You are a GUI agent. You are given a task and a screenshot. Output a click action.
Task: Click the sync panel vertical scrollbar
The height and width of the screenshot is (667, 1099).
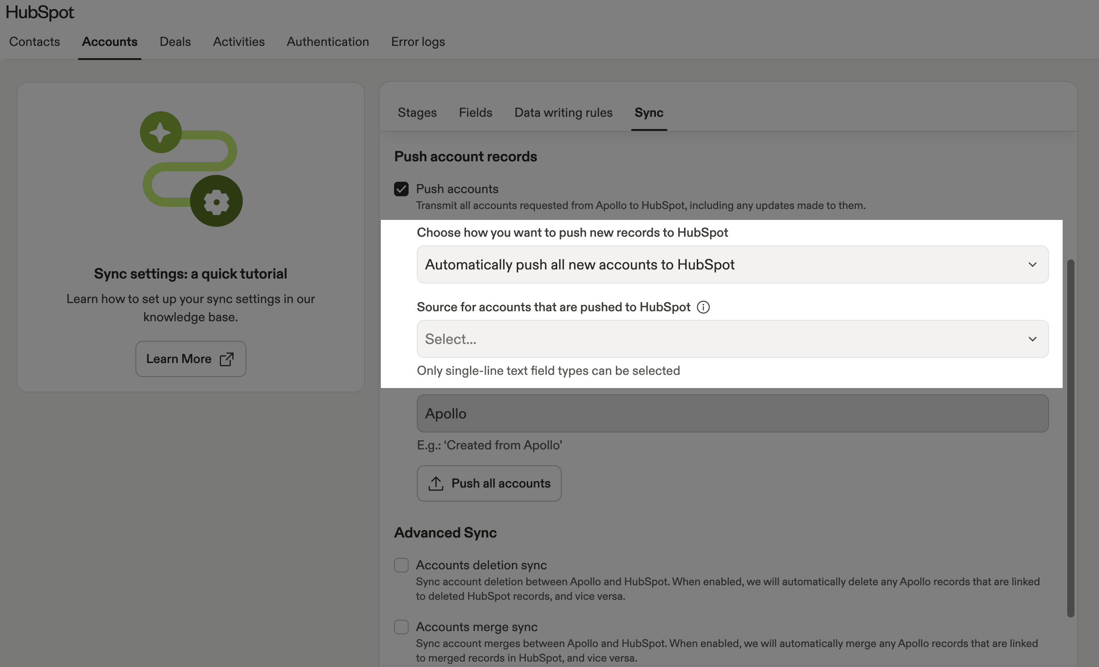click(x=1070, y=438)
